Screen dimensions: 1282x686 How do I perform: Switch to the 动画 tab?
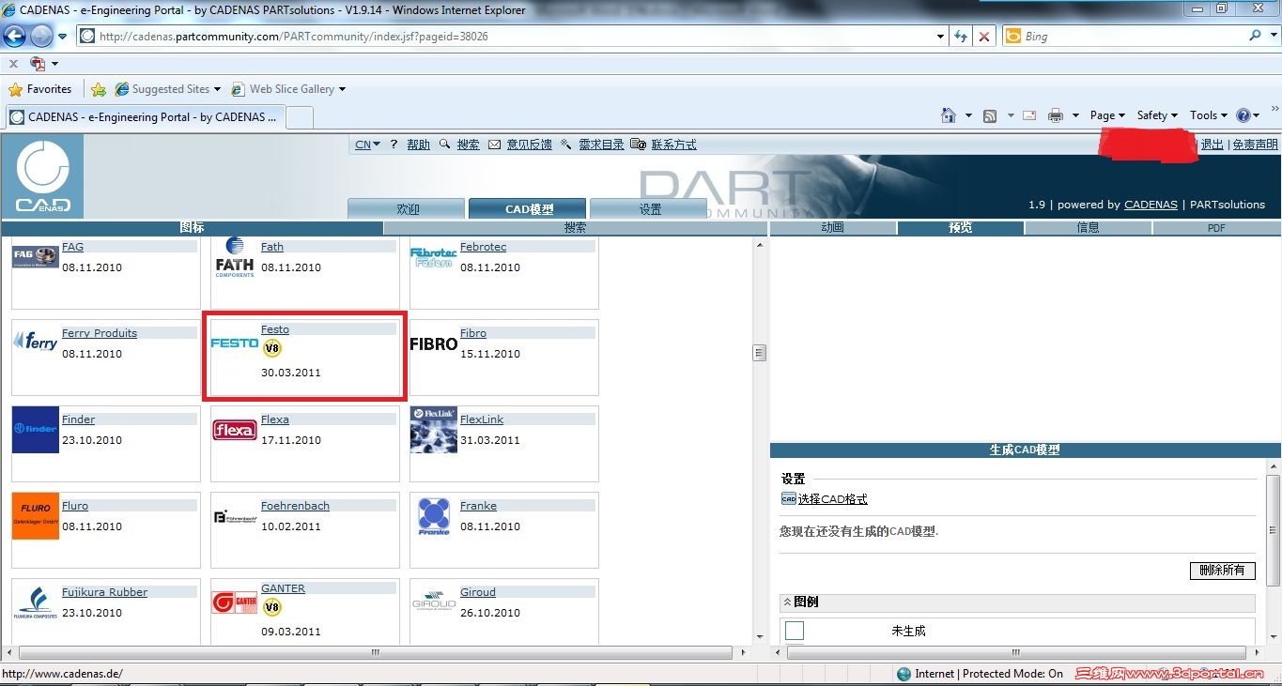click(x=833, y=228)
